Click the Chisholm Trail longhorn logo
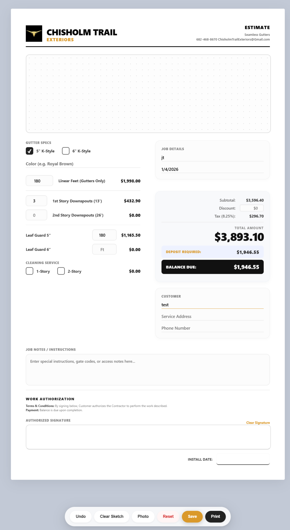 tap(34, 33)
